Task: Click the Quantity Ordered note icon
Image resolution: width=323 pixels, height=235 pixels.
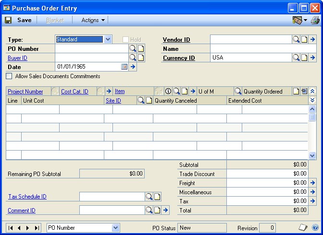Action: click(x=296, y=91)
